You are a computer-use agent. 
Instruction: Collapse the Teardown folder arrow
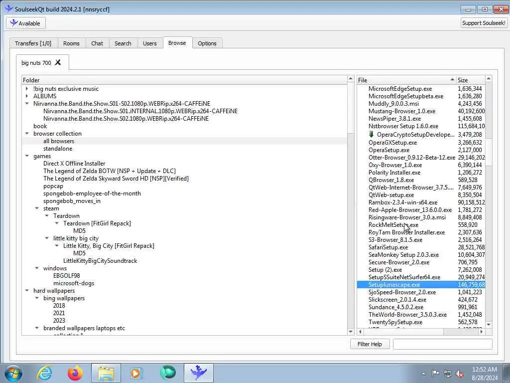47,216
